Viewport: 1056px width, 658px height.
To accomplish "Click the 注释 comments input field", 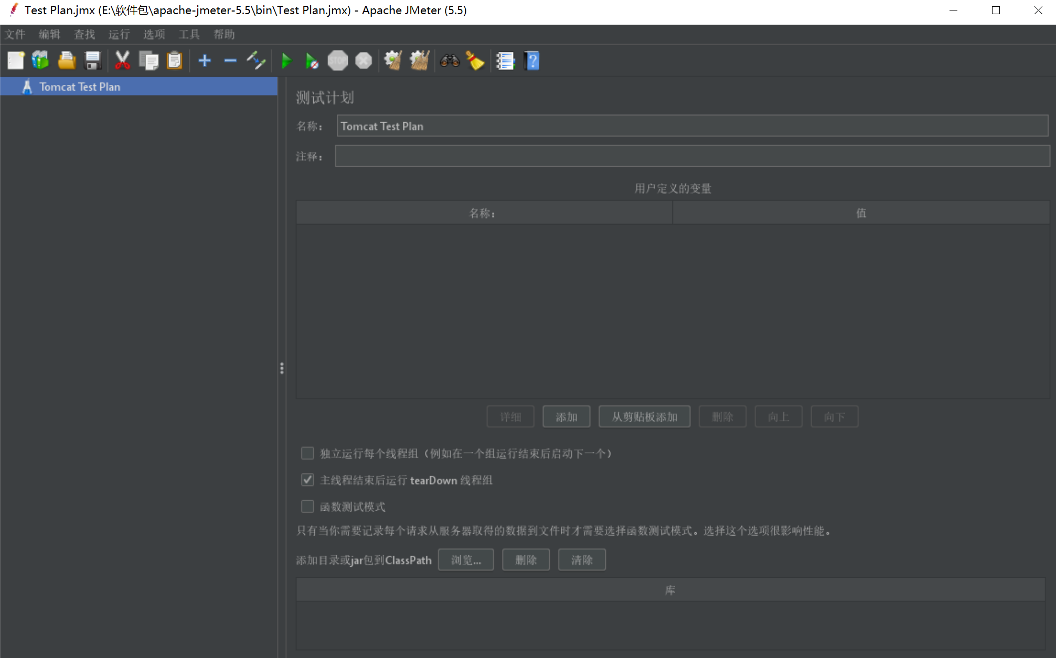I will point(692,156).
